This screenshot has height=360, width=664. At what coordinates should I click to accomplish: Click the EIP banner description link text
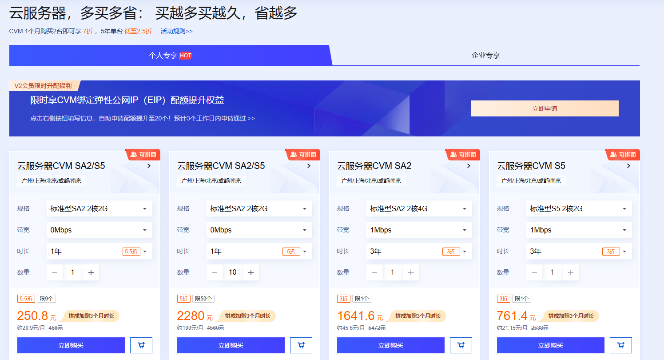coord(143,119)
